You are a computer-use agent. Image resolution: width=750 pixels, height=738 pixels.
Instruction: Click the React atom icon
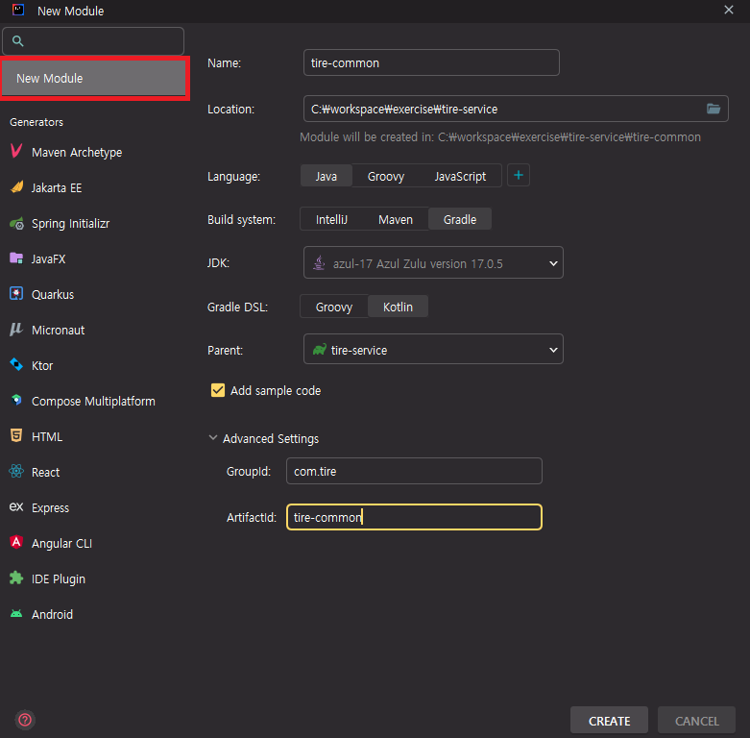click(x=16, y=472)
